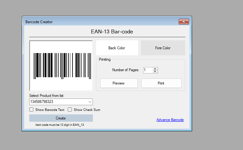243x150 pixels.
Task: Hit the Create button
Action: (61, 118)
